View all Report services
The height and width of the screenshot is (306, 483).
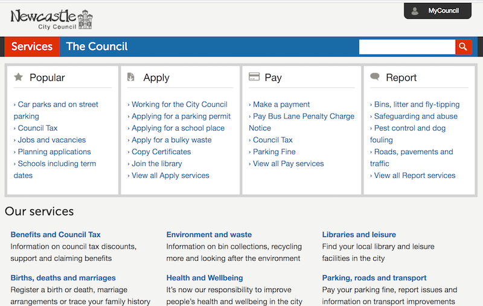415,175
